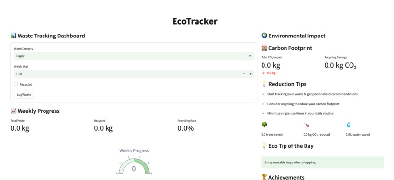394x180 pixels.
Task: Click the bar chart icon beside Waste Tracking Dashboard
Action: coord(14,36)
